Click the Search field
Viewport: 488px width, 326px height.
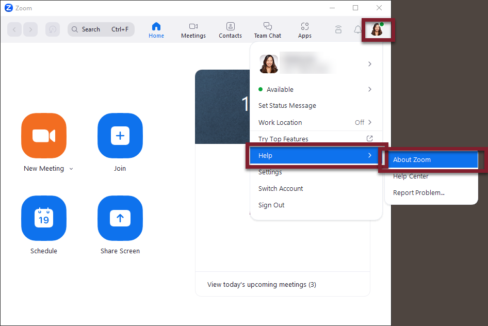pyautogui.click(x=101, y=29)
